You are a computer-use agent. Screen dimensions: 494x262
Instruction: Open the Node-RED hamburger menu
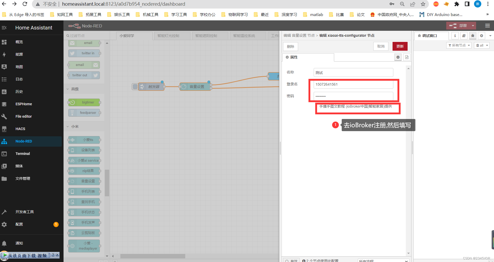[x=487, y=26]
